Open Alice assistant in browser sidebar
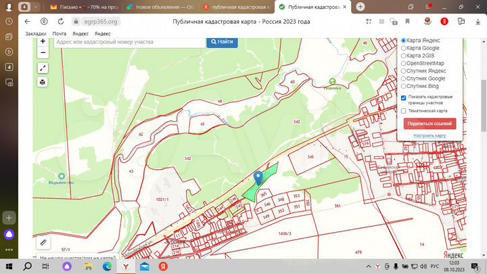This screenshot has width=487, height=274. 9,235
